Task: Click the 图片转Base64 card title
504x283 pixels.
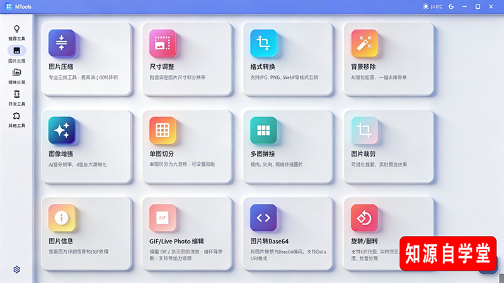Action: pyautogui.click(x=270, y=241)
